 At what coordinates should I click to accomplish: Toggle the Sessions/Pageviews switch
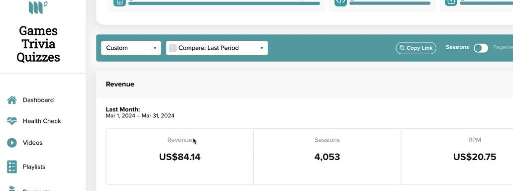pos(481,48)
